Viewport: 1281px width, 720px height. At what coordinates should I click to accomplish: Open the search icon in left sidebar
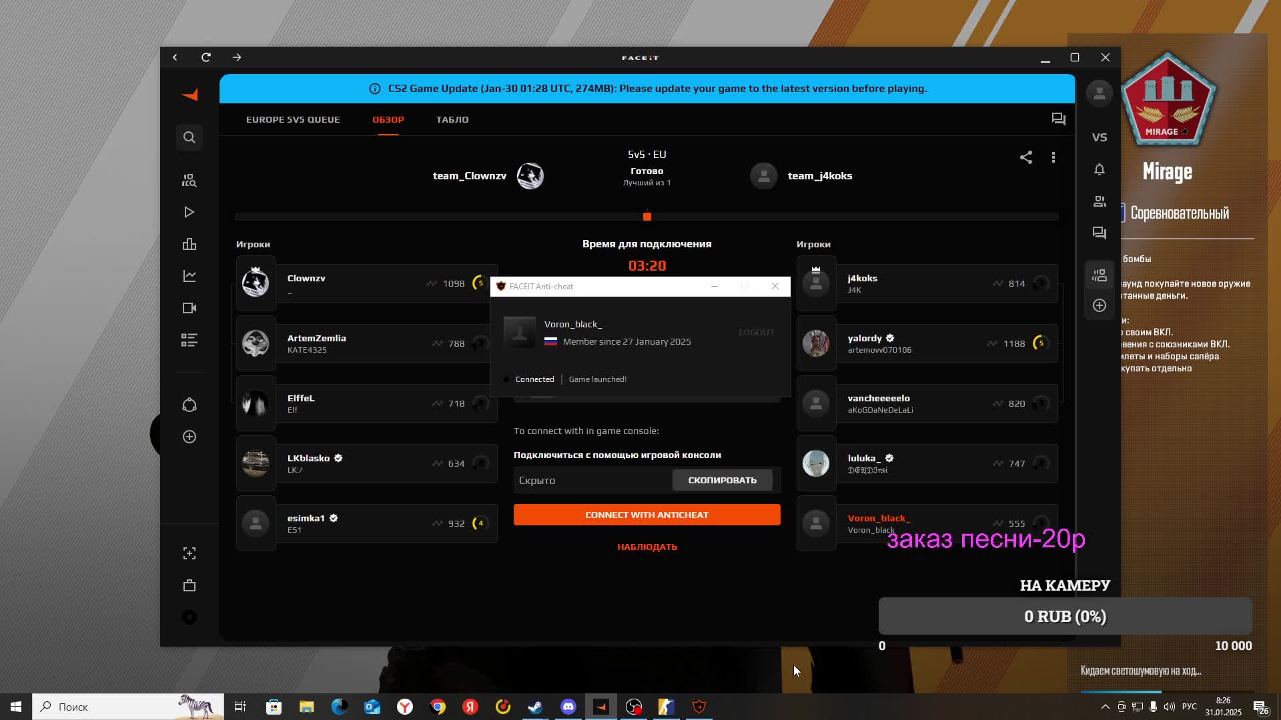click(x=189, y=137)
